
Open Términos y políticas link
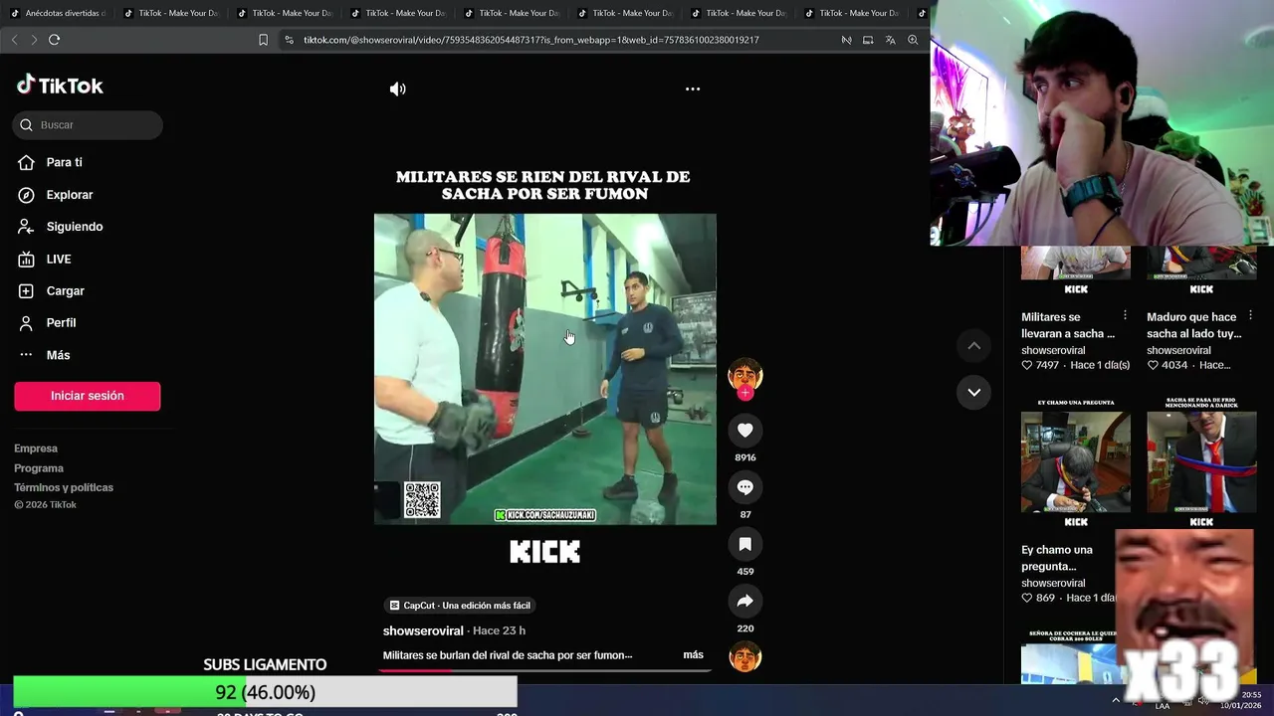(x=64, y=487)
